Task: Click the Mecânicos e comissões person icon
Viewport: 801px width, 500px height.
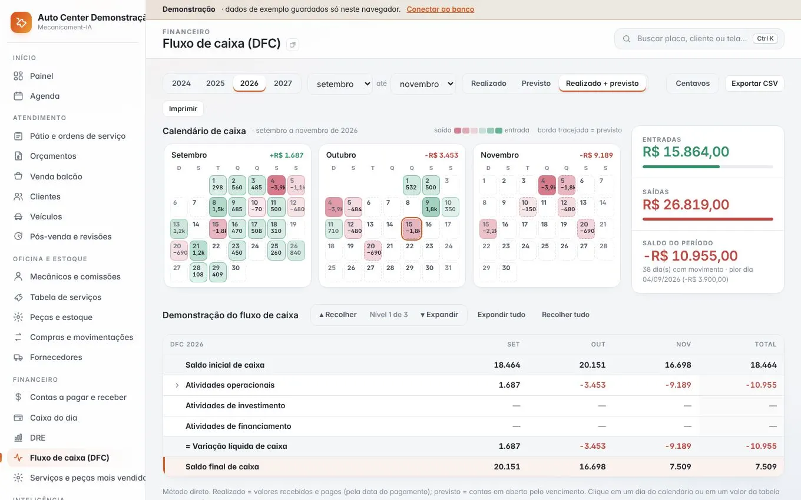Action: (18, 276)
